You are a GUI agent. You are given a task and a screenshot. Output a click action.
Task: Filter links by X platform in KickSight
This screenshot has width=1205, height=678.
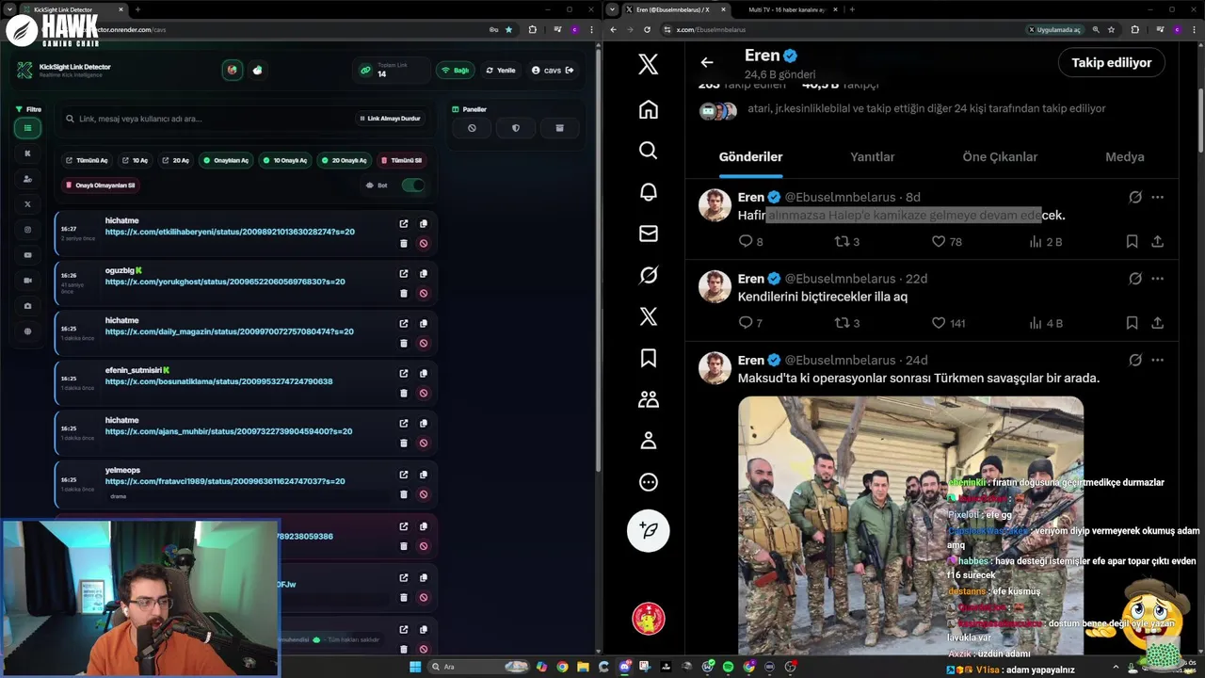[27, 204]
